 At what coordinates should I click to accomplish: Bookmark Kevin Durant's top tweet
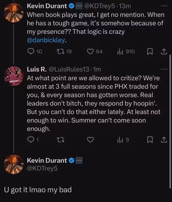tap(150, 52)
